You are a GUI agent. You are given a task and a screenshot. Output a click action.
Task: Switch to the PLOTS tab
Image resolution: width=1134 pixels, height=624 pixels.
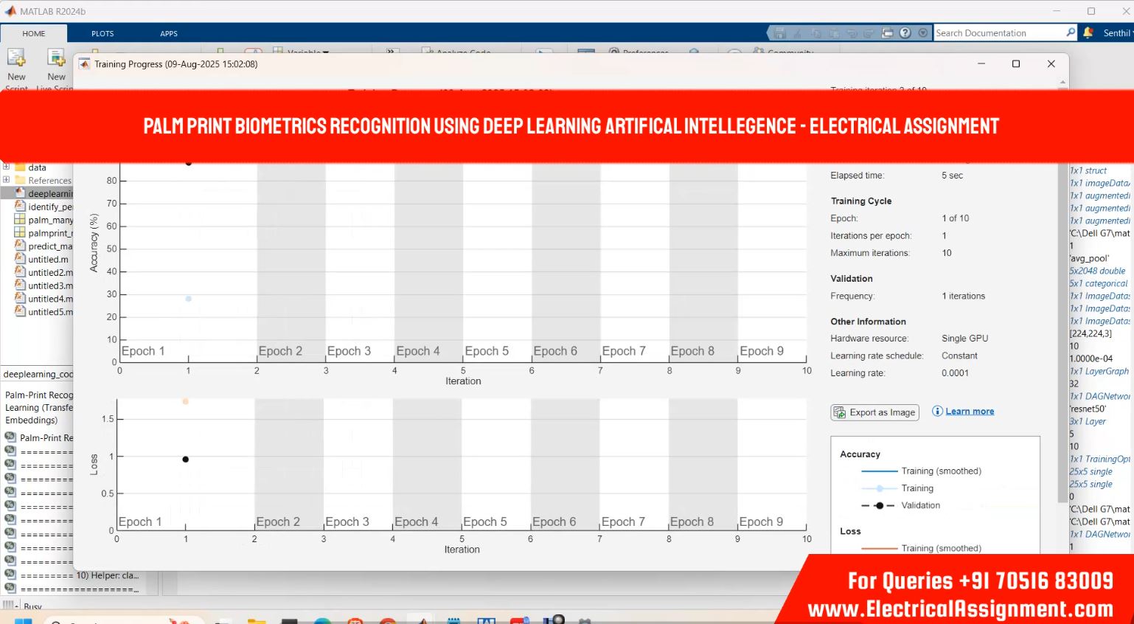[x=102, y=33]
